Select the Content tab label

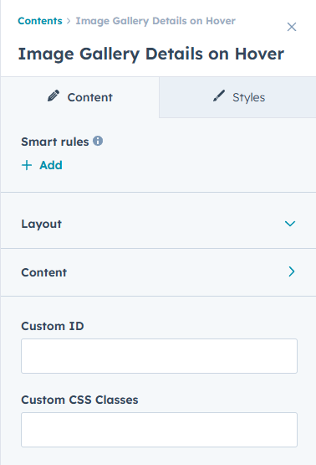click(x=90, y=97)
